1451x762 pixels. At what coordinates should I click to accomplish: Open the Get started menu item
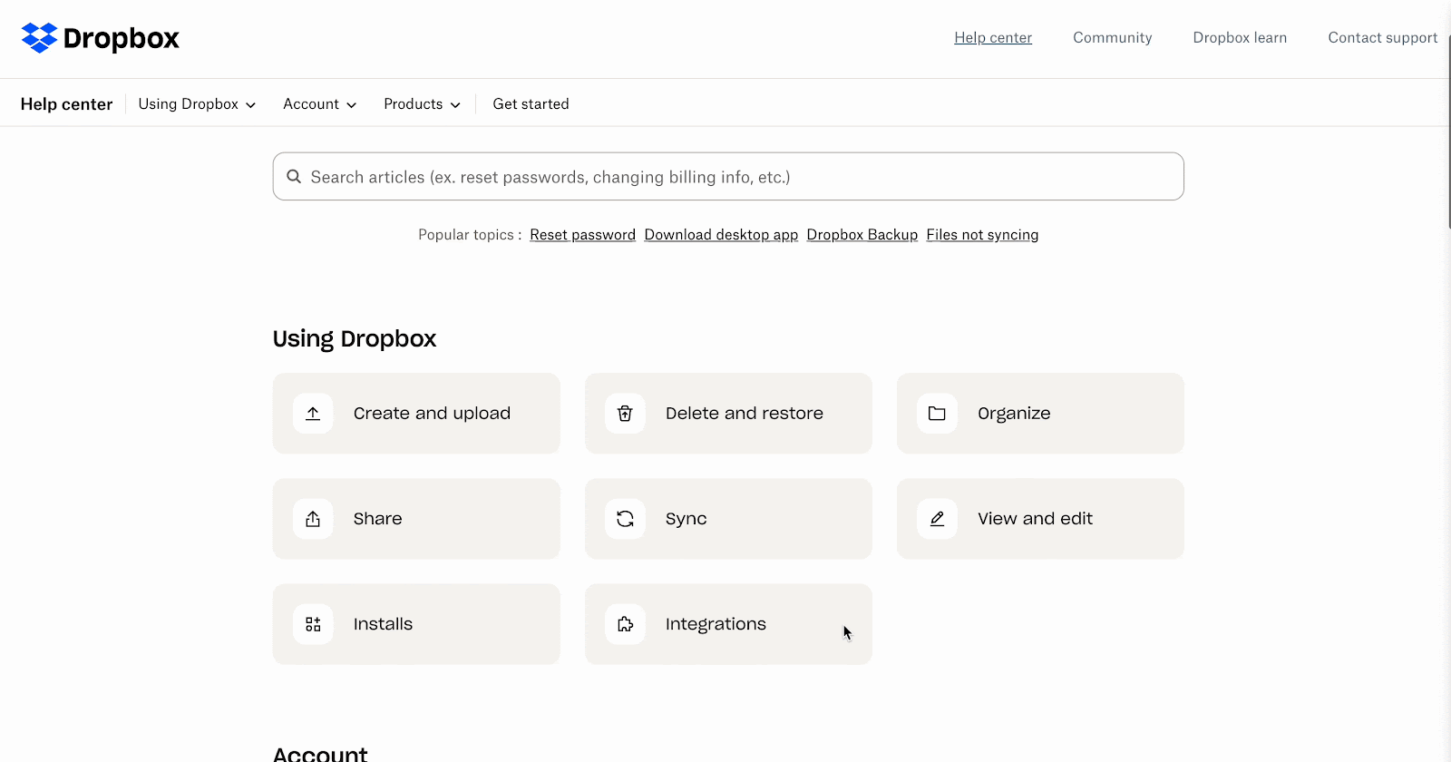pyautogui.click(x=531, y=104)
